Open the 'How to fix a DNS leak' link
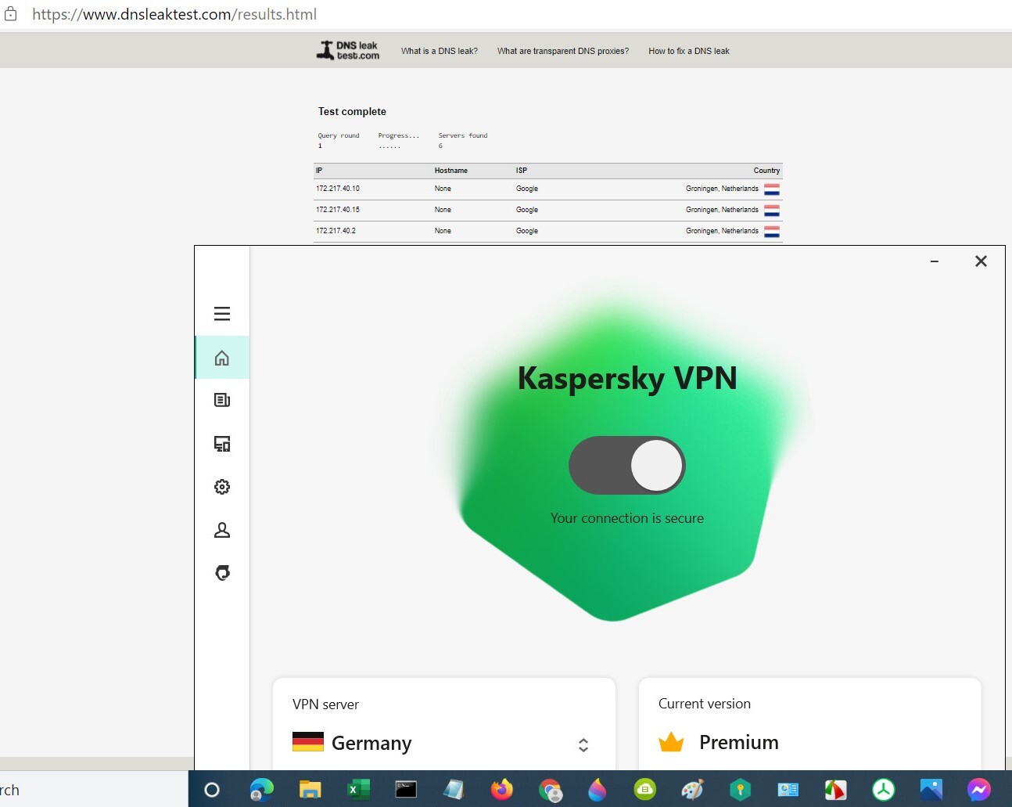This screenshot has height=807, width=1012. [689, 51]
